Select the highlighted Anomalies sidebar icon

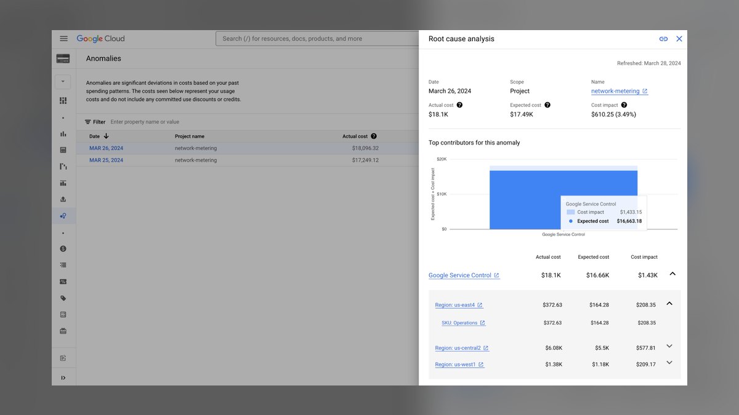[63, 216]
